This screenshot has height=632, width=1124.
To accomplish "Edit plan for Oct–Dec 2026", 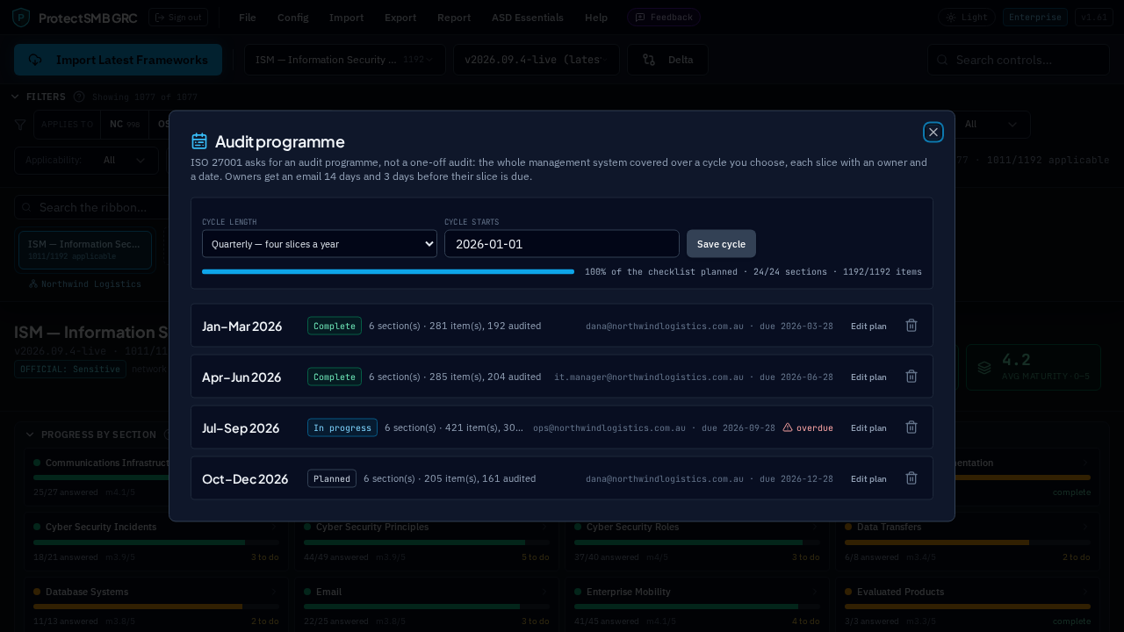I will [868, 478].
